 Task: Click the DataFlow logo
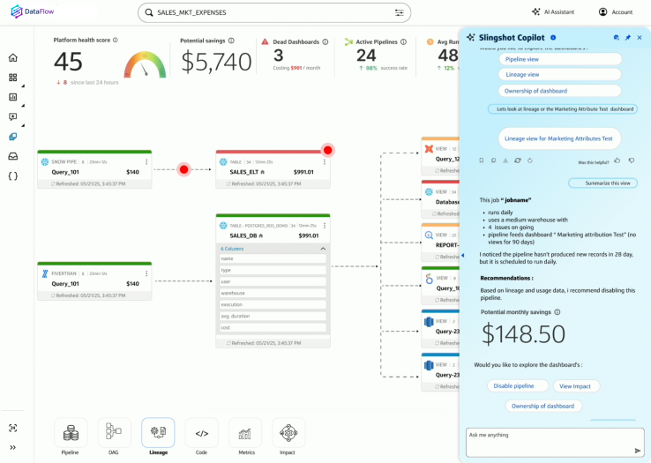pos(33,11)
